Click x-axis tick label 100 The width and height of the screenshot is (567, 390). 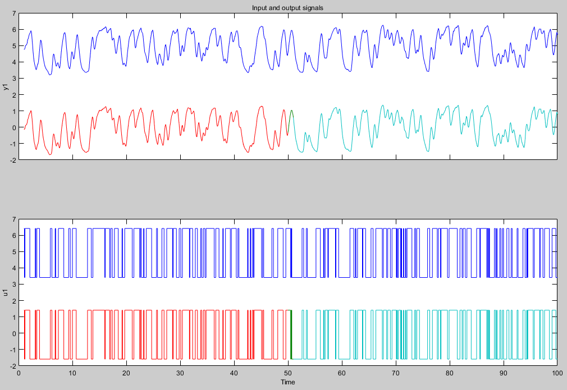(x=556, y=373)
